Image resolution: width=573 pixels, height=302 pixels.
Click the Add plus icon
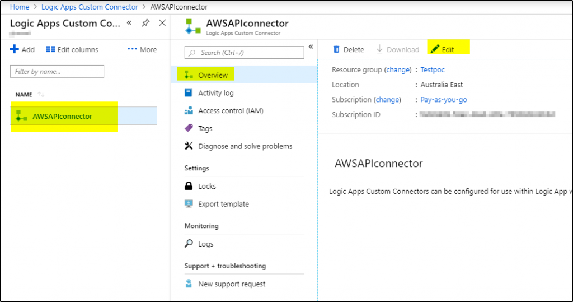[14, 49]
